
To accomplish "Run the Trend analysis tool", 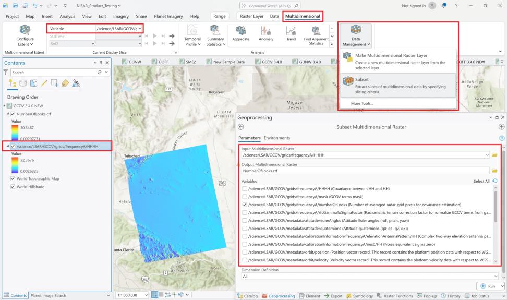I will point(291,33).
